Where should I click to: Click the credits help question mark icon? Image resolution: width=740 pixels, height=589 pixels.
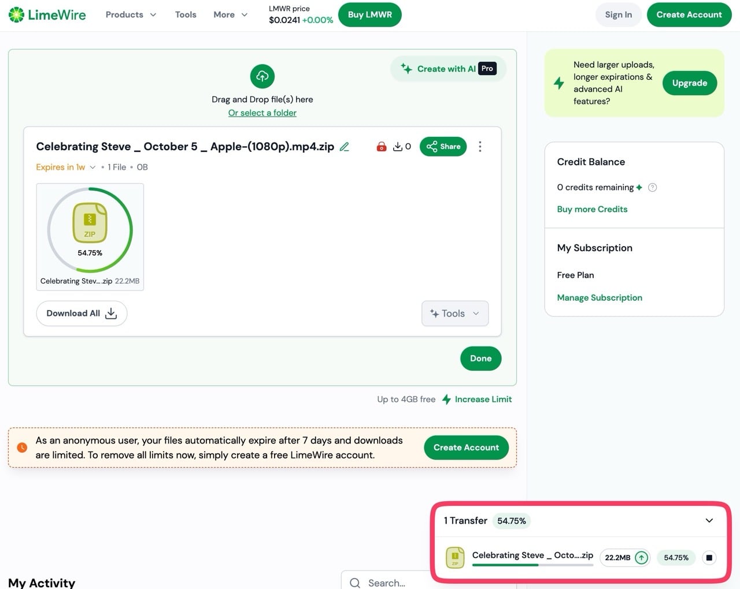pyautogui.click(x=652, y=187)
